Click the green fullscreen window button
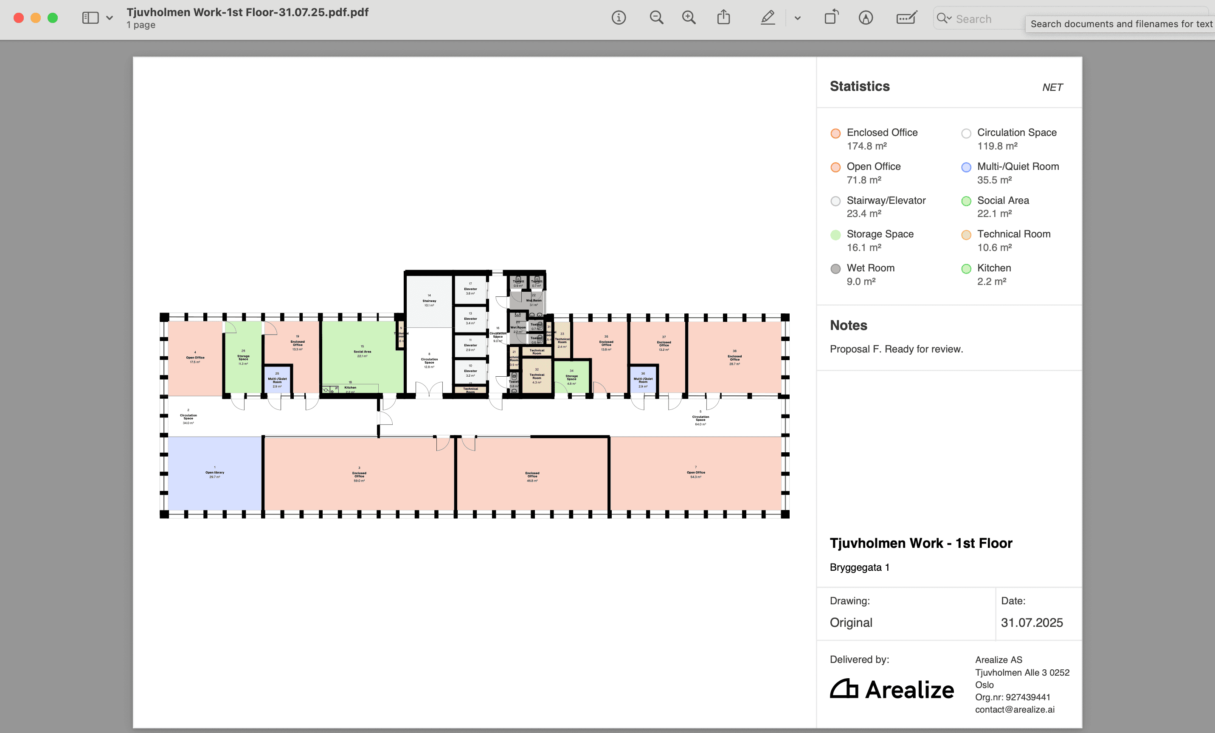1215x733 pixels. pyautogui.click(x=53, y=18)
